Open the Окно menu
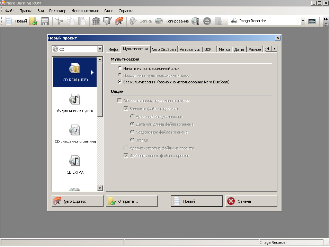Image resolution: width=330 pixels, height=247 pixels. 109,11
